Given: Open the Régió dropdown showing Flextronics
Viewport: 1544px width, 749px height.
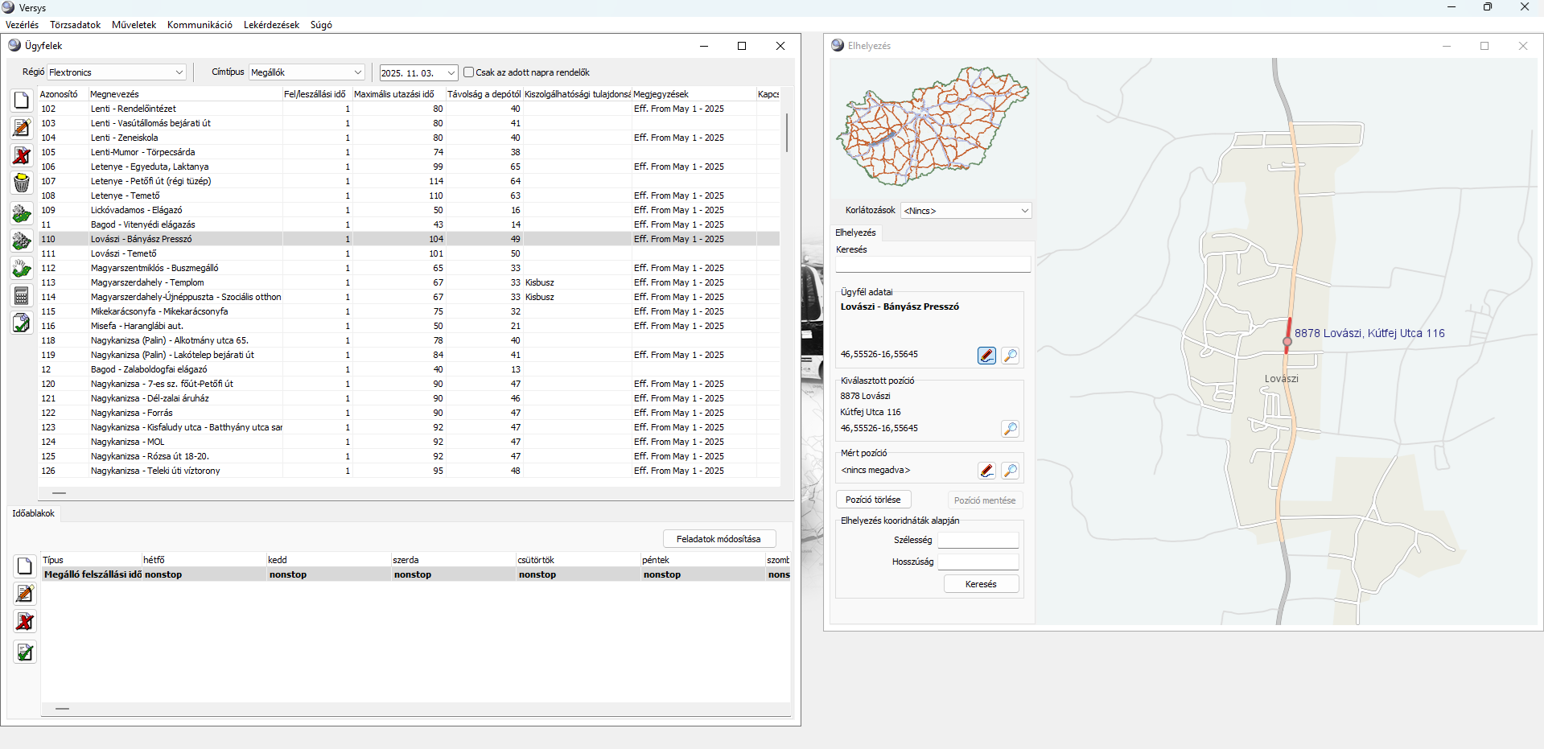Looking at the screenshot, I should point(117,72).
